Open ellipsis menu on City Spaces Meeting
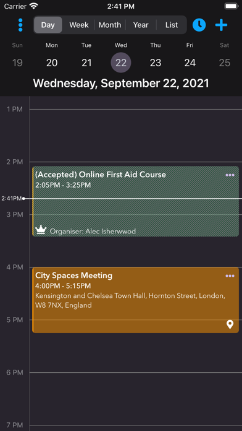242x431 pixels. pos(230,276)
